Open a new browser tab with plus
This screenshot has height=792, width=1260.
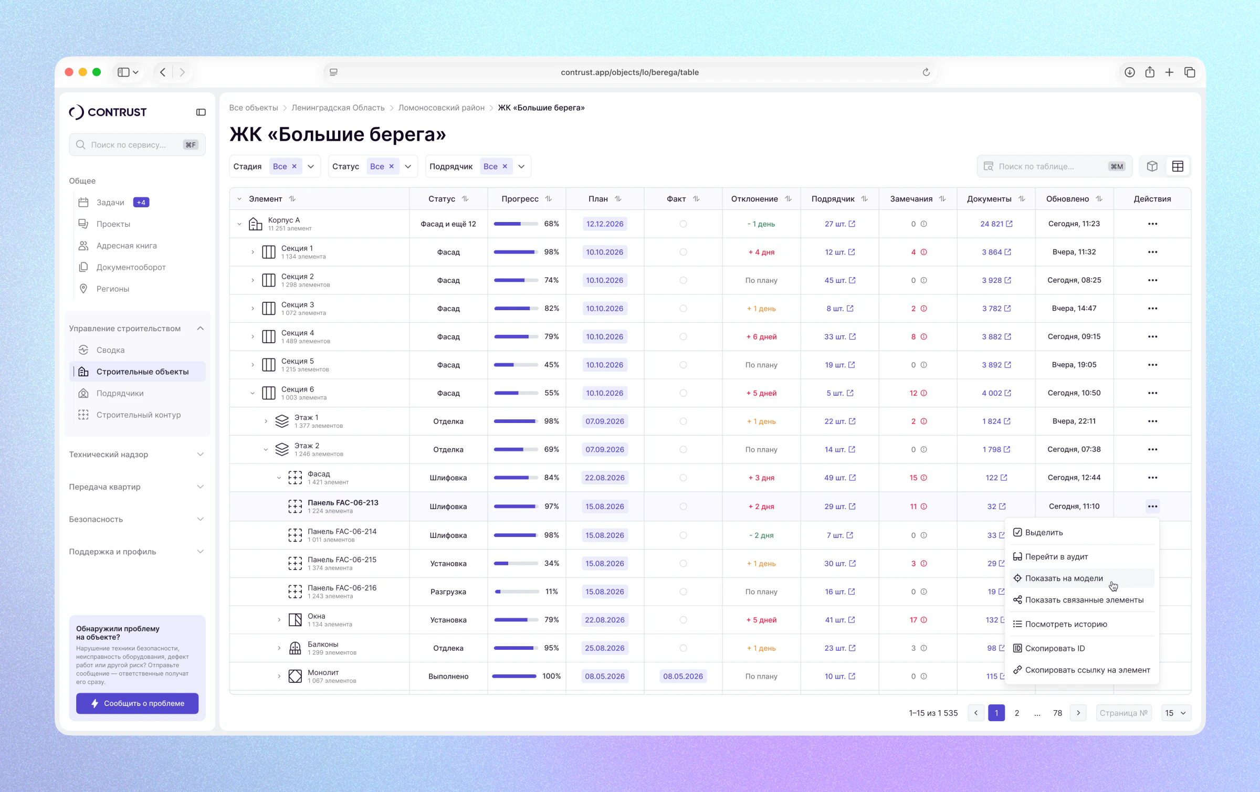tap(1169, 72)
